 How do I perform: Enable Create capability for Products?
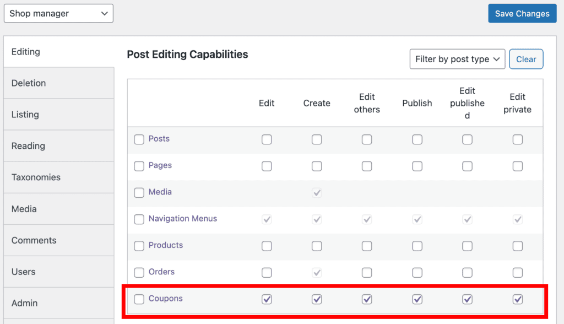click(317, 246)
